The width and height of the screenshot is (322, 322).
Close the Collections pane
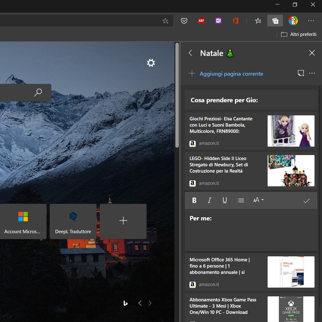click(x=312, y=53)
